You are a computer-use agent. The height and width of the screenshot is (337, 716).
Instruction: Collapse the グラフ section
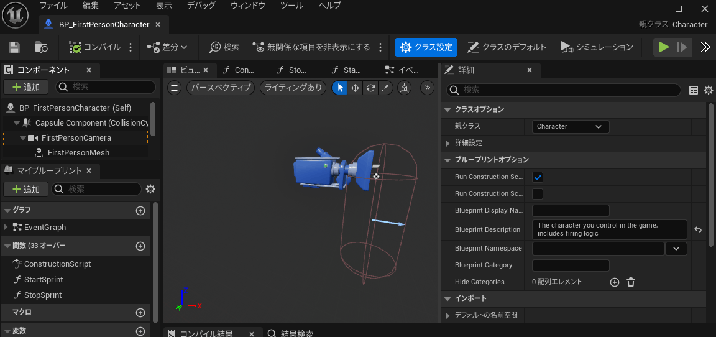(7, 211)
